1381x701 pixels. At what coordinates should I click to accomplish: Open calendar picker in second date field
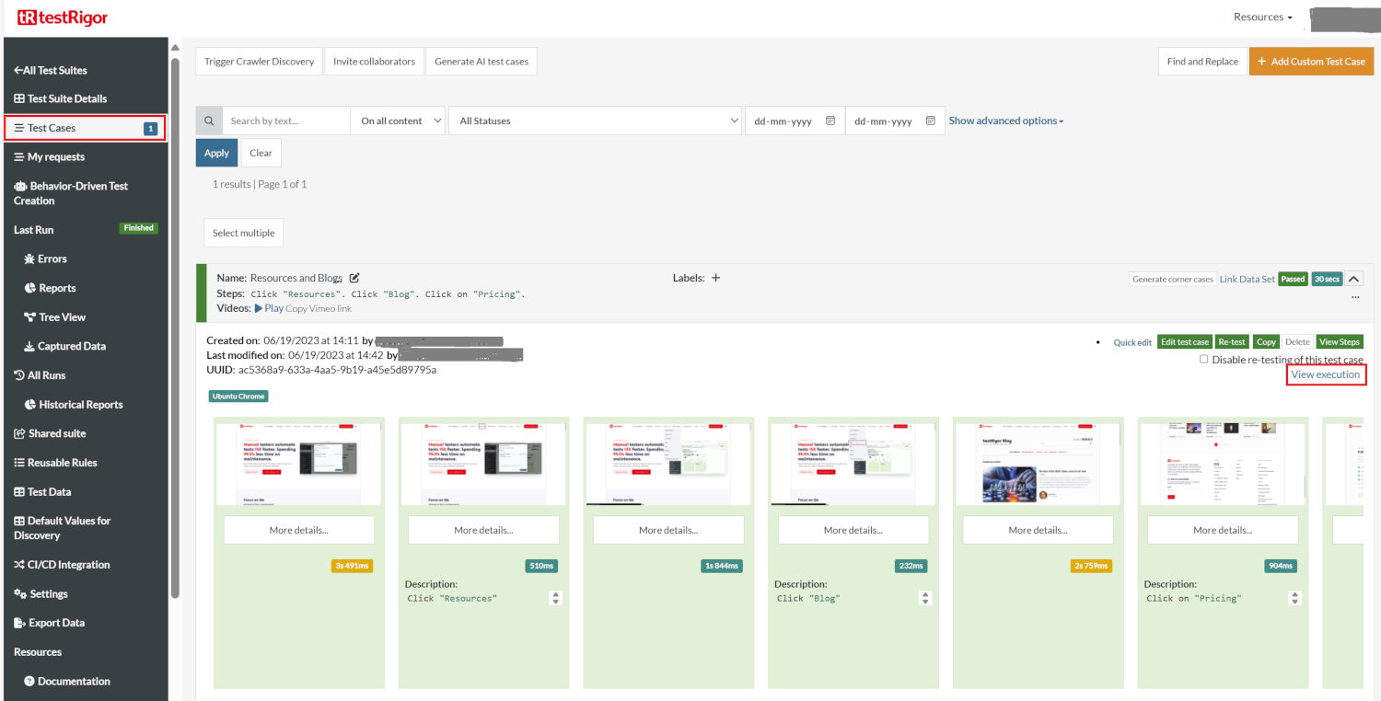pyautogui.click(x=931, y=121)
